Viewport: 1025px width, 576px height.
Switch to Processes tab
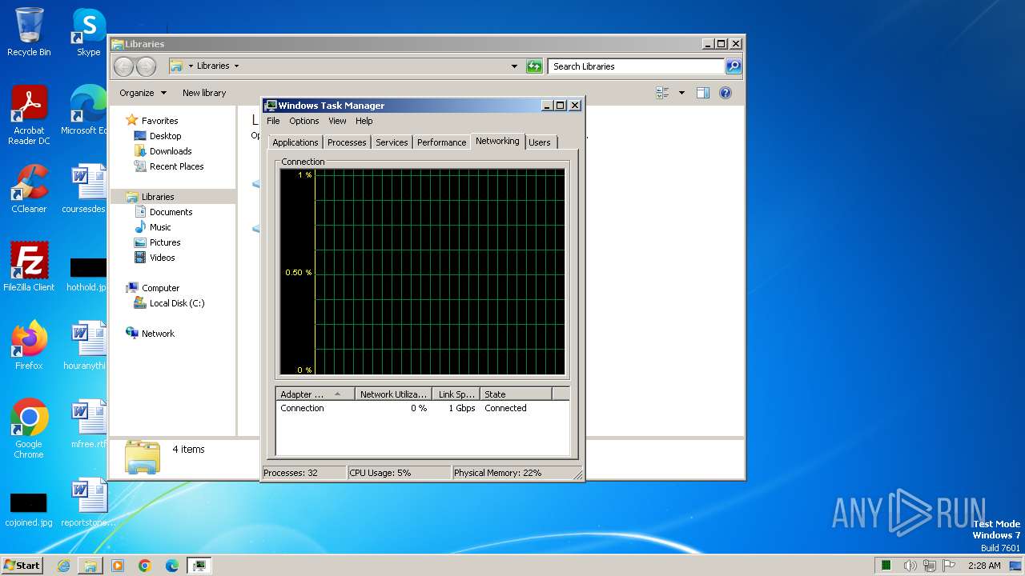pyautogui.click(x=347, y=142)
